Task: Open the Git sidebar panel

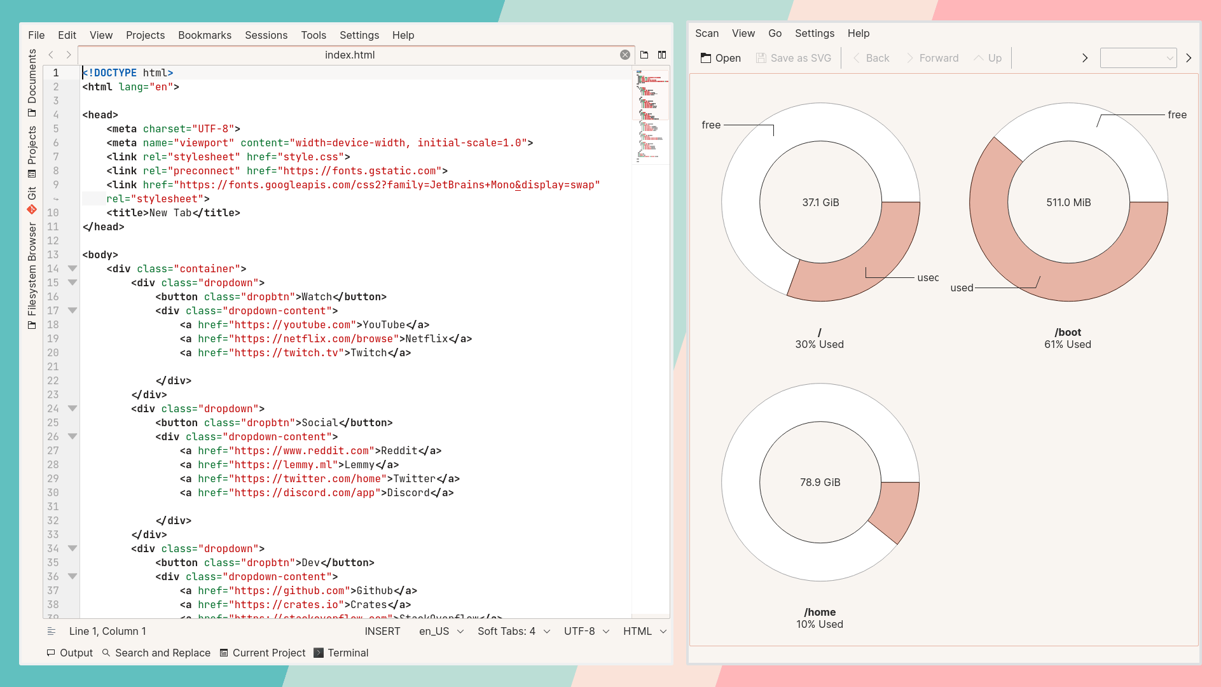Action: (x=32, y=200)
